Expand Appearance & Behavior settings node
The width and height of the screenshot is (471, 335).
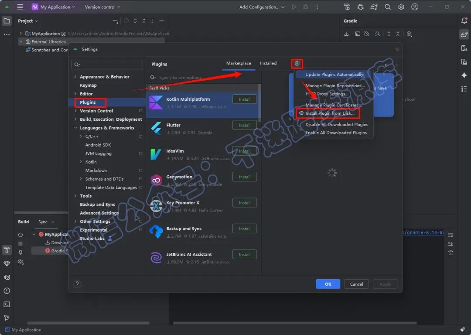point(75,77)
